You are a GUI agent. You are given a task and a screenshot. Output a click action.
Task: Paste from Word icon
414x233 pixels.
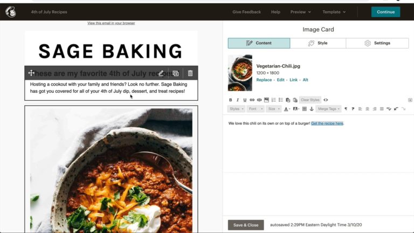295,100
